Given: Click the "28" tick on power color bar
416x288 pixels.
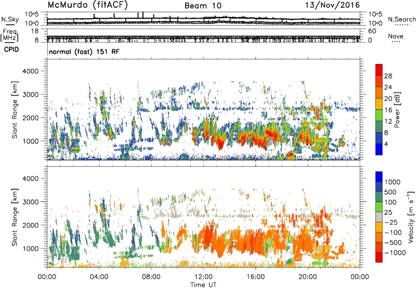Looking at the screenshot, I should coord(388,76).
